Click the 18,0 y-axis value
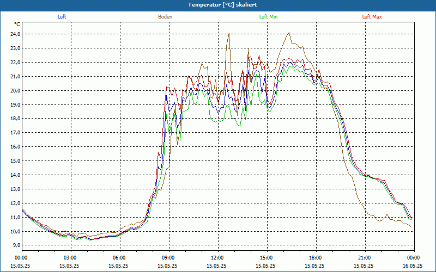The image size is (436, 272). click(x=15, y=119)
